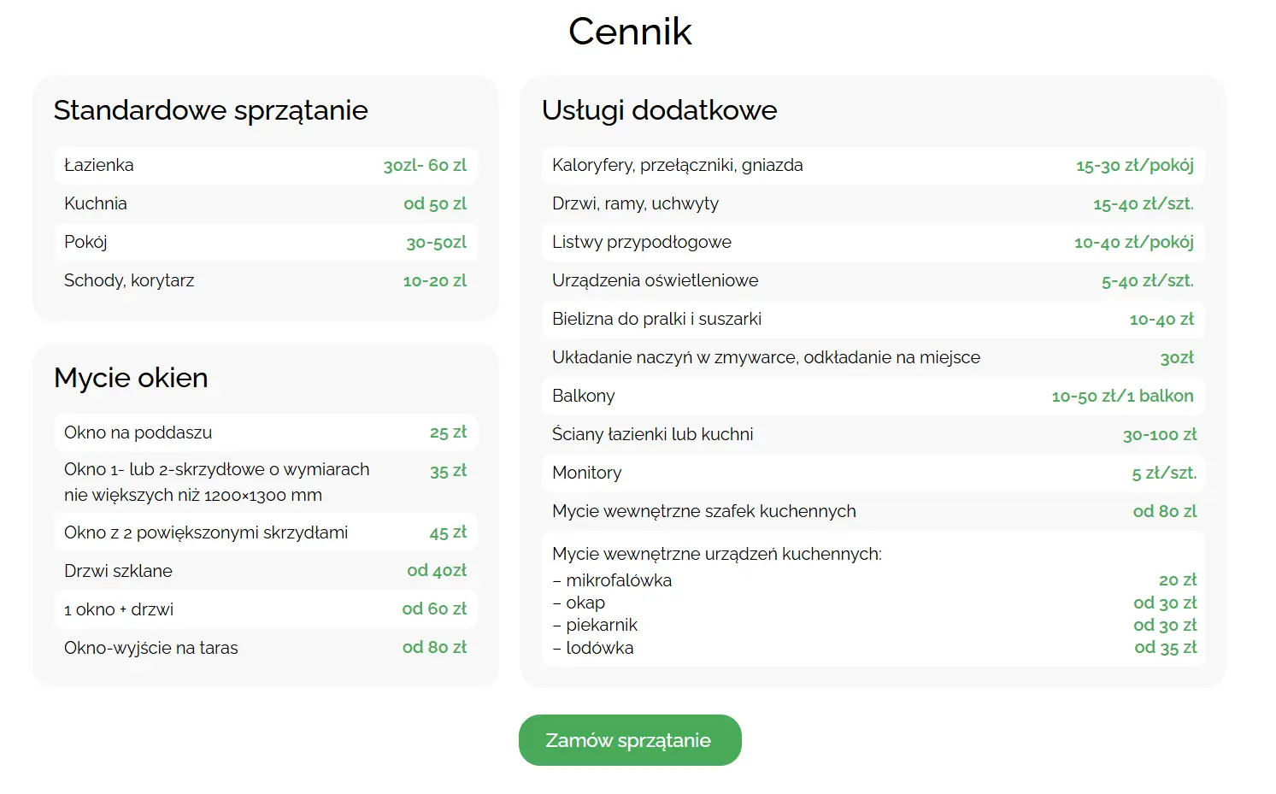Click the Mycie okien section heading
Image resolution: width=1276 pixels, height=794 pixels.
pos(131,378)
